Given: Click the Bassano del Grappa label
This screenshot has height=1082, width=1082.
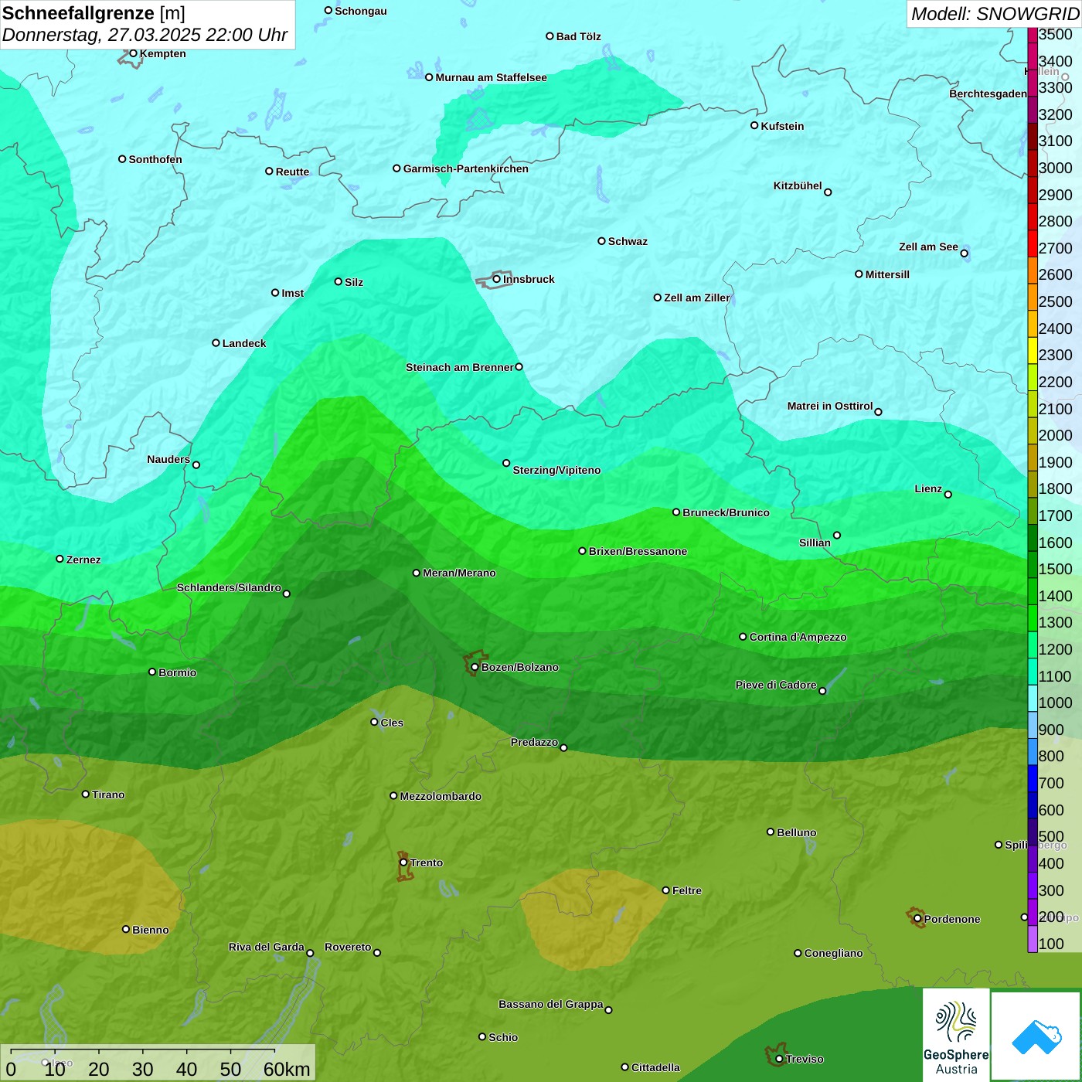Looking at the screenshot, I should [x=551, y=1004].
